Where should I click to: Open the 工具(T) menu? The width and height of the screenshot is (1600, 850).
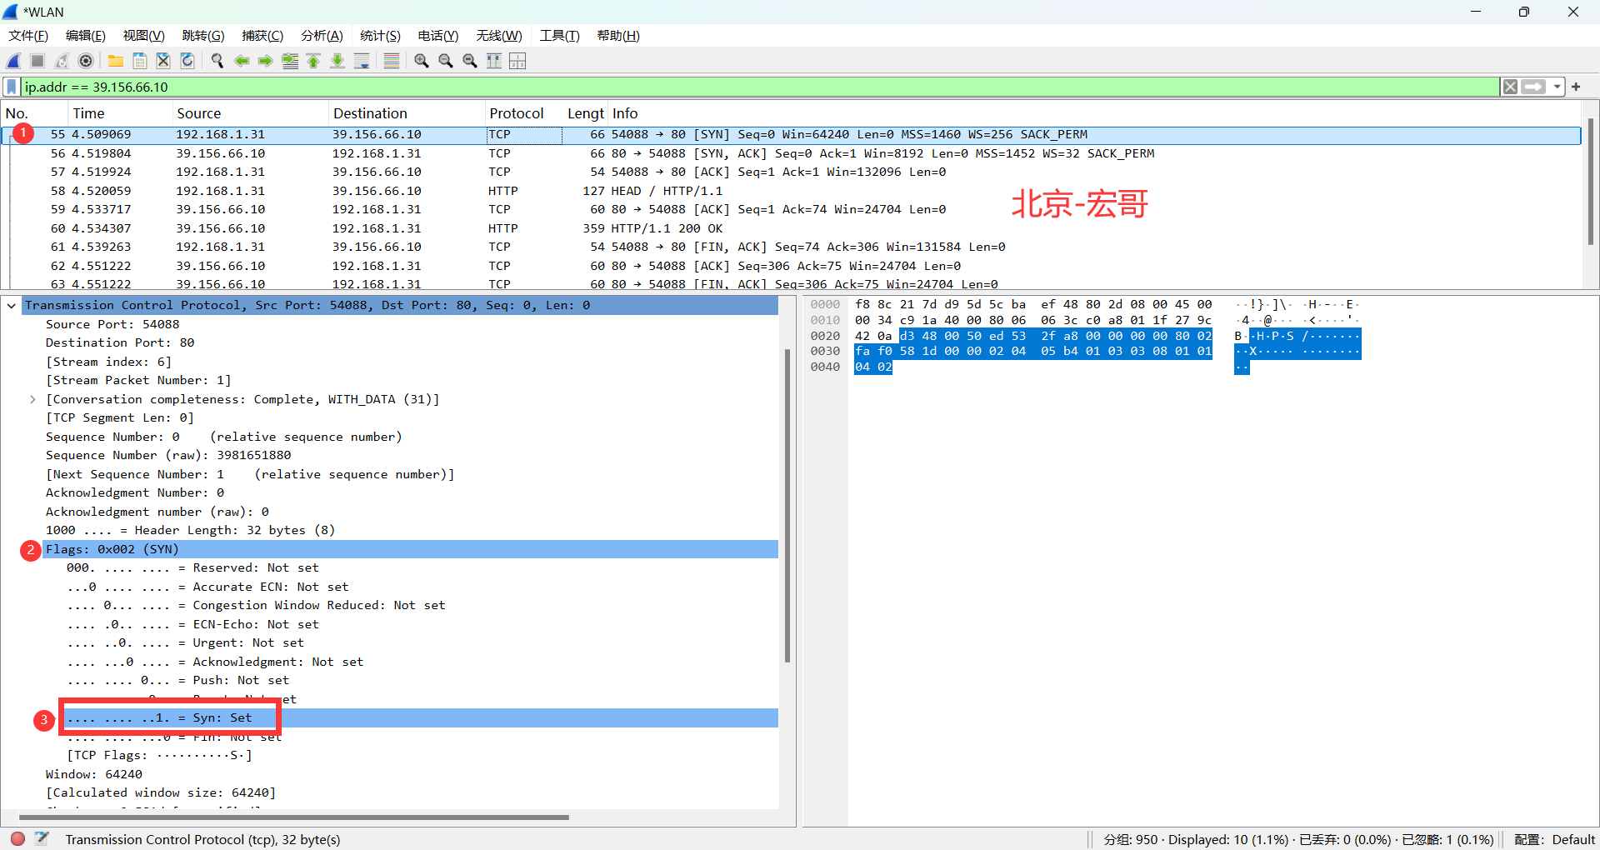tap(559, 36)
